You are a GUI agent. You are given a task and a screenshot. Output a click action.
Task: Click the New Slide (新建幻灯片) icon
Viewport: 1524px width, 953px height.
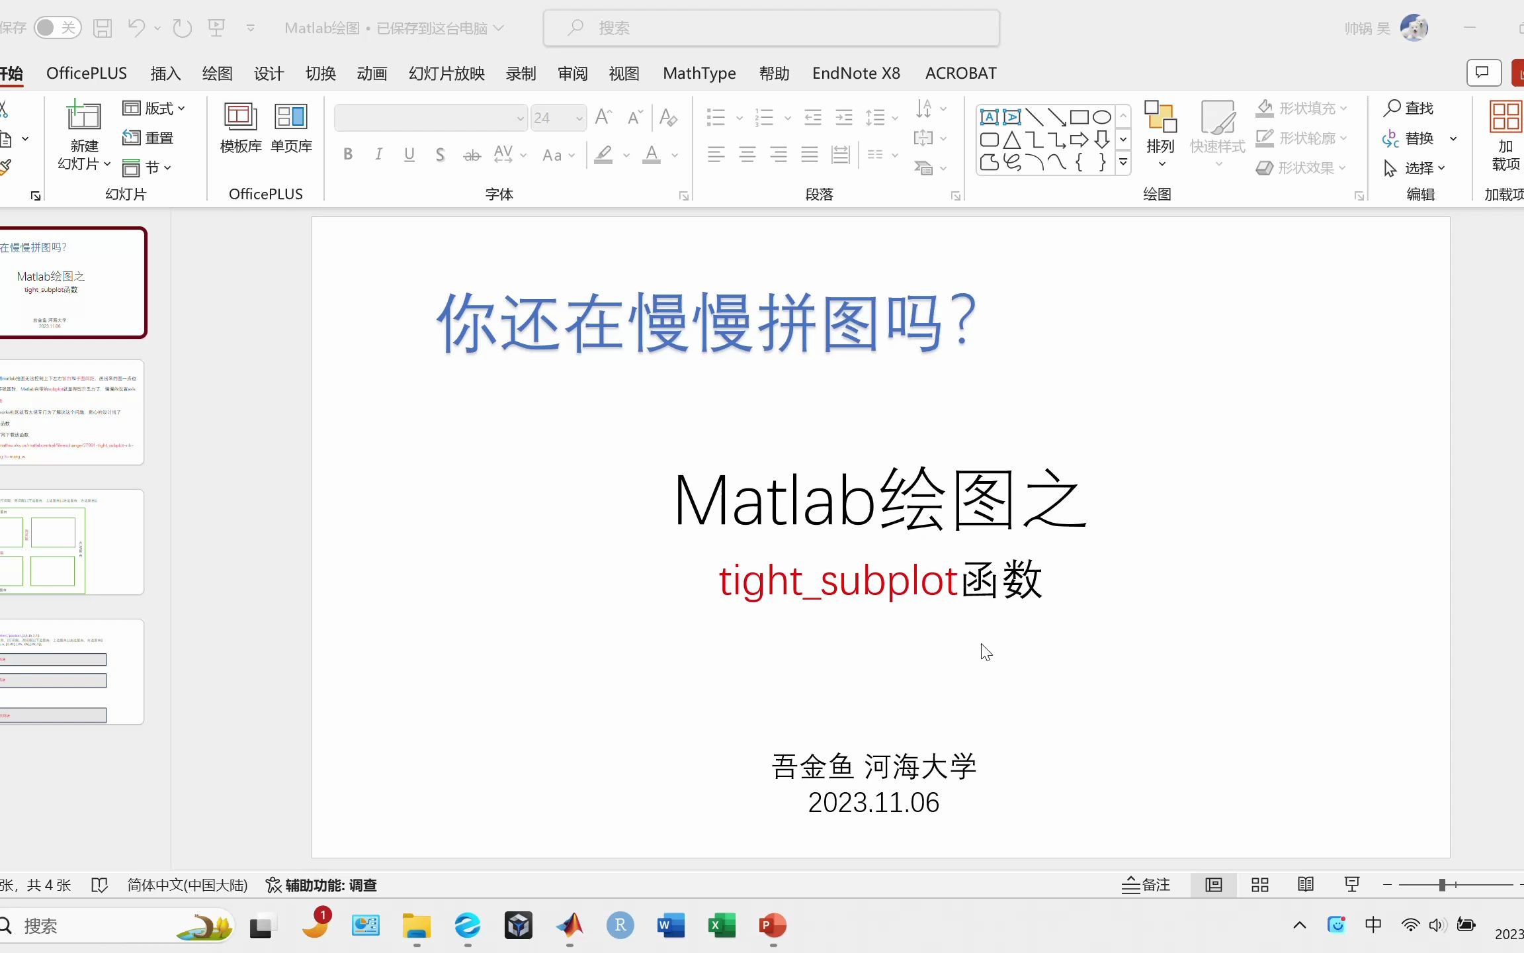tap(84, 117)
